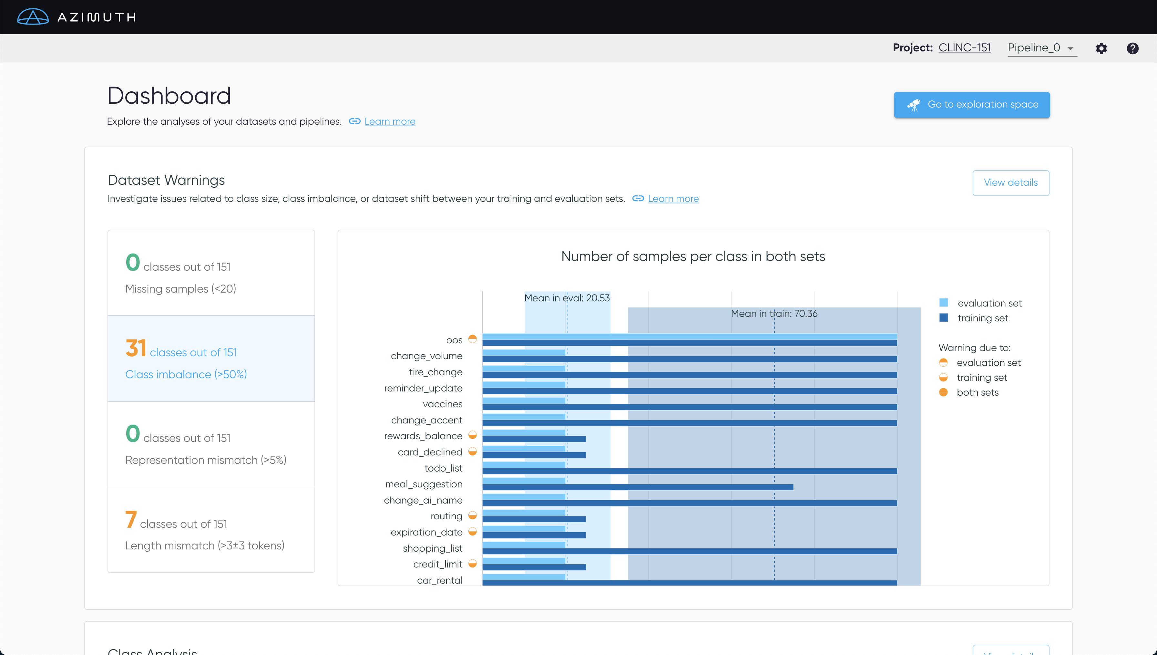
Task: Click View details in Dataset Warnings
Action: click(x=1010, y=183)
